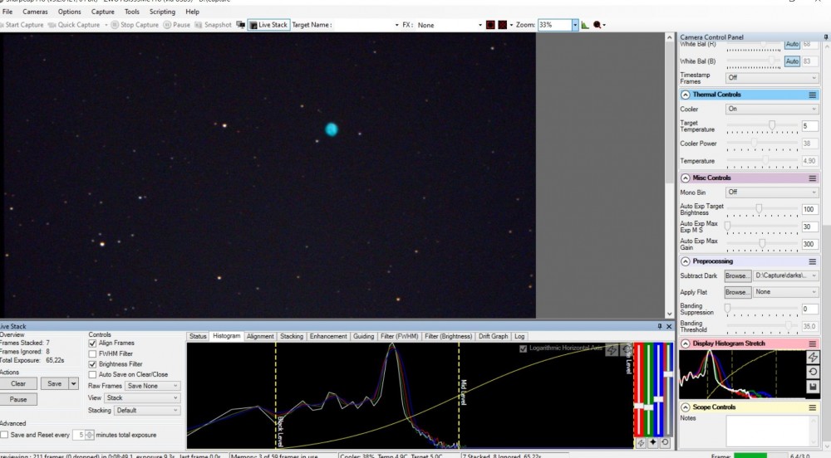The width and height of the screenshot is (831, 458).
Task: Click auto-stretch lightning icon in Display Histogram Stretch
Action: point(813,358)
